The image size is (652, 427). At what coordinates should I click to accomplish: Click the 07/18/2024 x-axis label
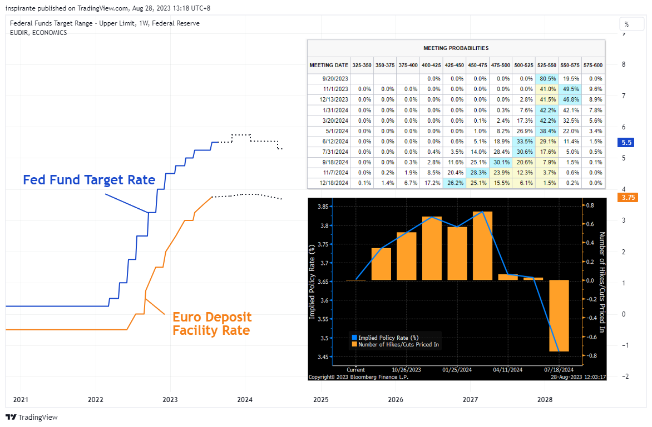click(x=559, y=370)
